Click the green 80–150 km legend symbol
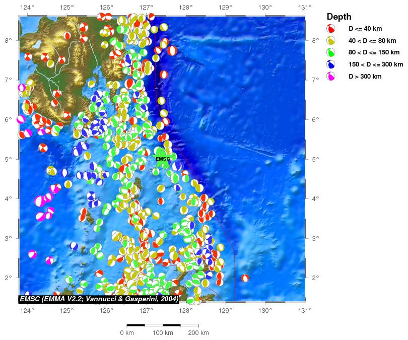This screenshot has width=408, height=340. tap(331, 52)
